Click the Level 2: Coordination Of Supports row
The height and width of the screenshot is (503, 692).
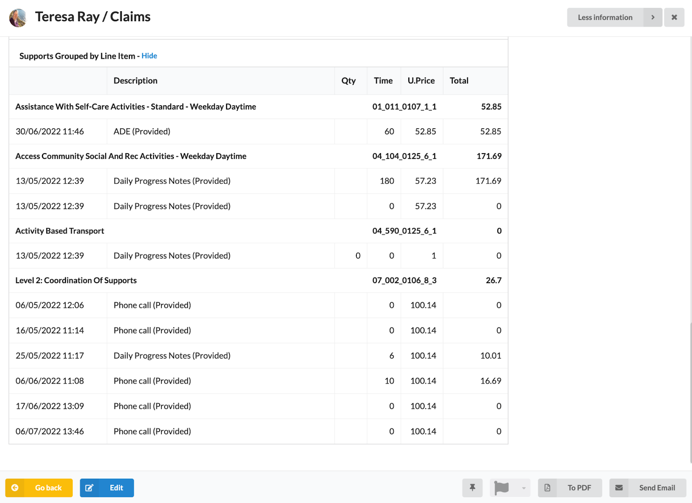(76, 280)
